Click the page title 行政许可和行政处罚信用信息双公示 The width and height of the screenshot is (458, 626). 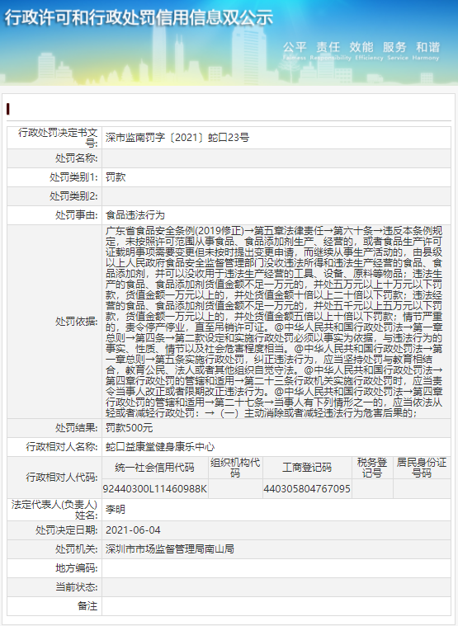click(139, 17)
